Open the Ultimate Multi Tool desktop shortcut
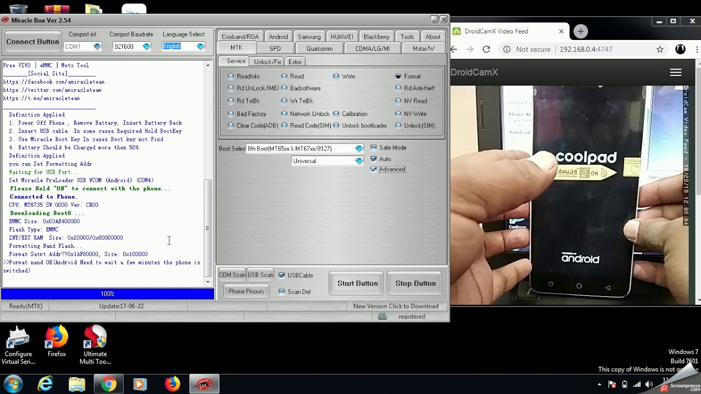The height and width of the screenshot is (394, 701). tap(95, 345)
